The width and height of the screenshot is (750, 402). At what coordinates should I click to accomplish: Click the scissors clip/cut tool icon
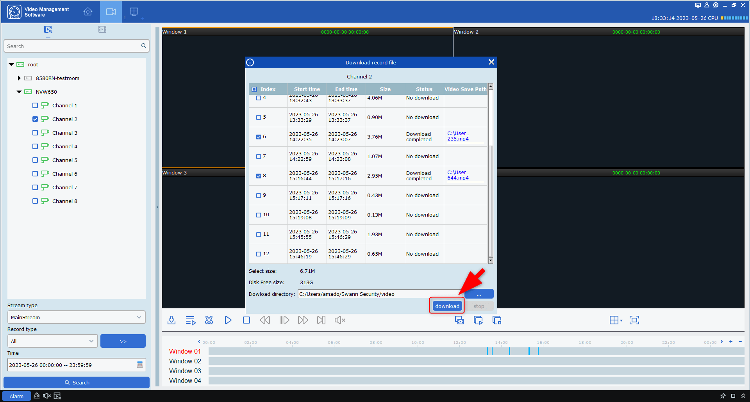point(209,320)
